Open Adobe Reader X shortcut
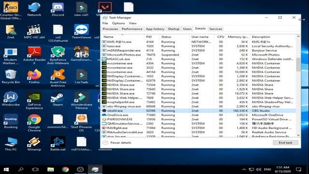Screen dimensions: 309x174 [x=34, y=56]
